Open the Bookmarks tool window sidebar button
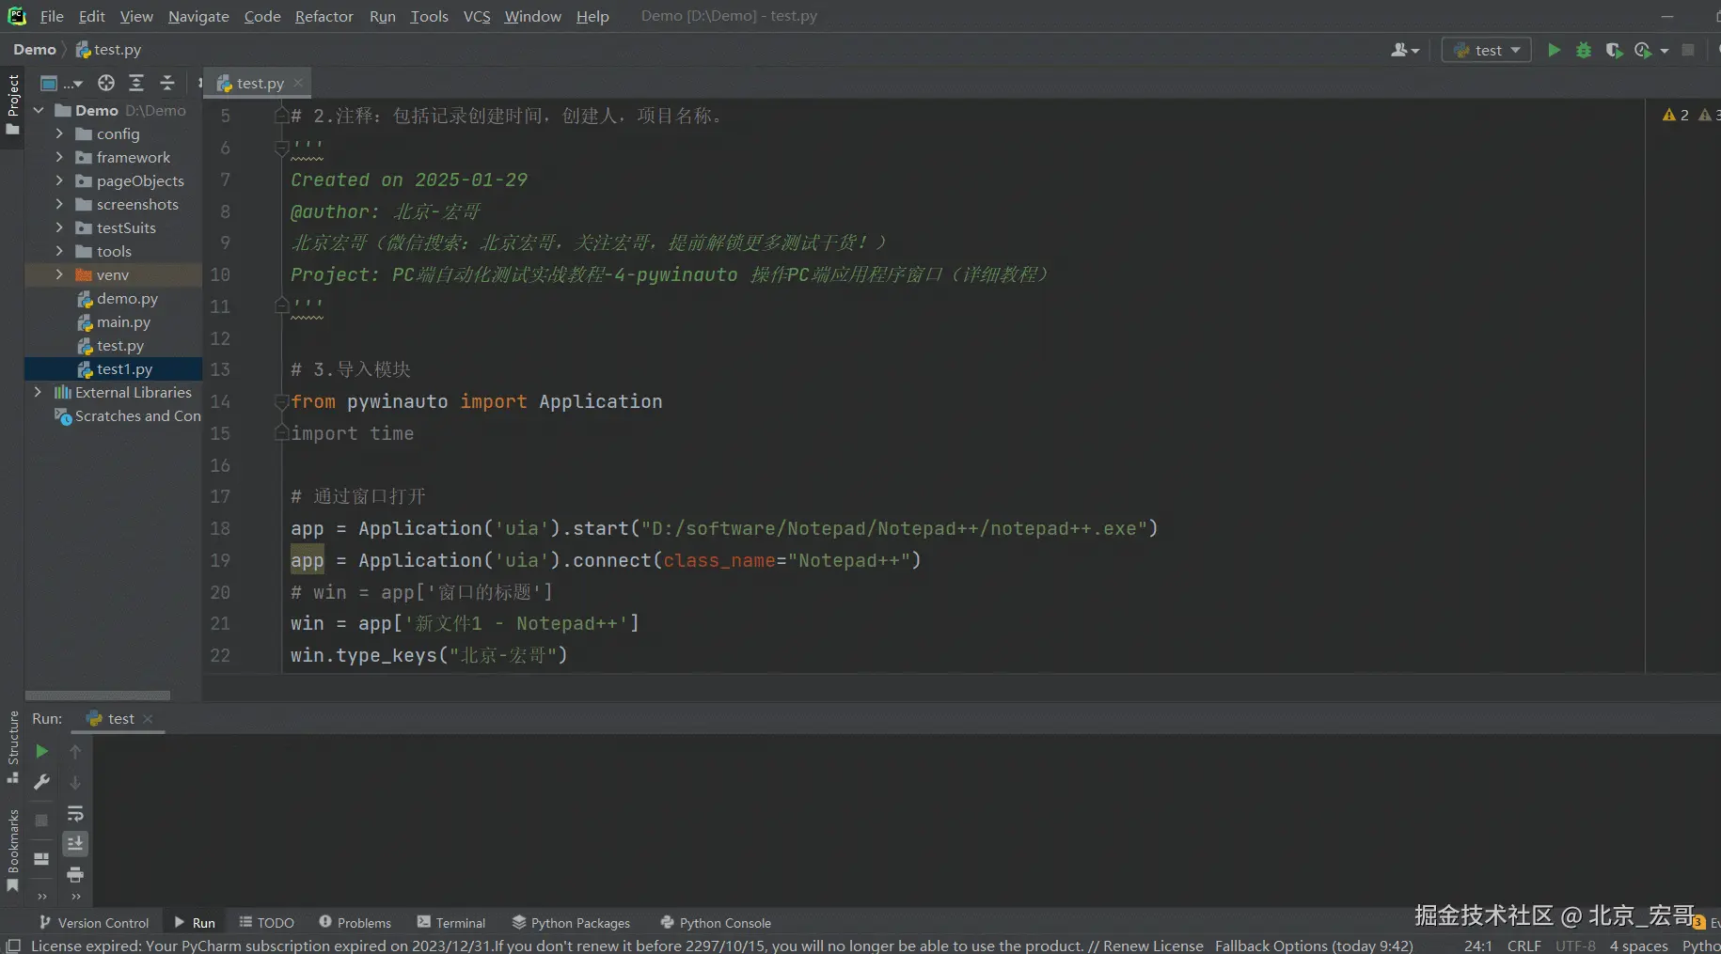 point(13,852)
